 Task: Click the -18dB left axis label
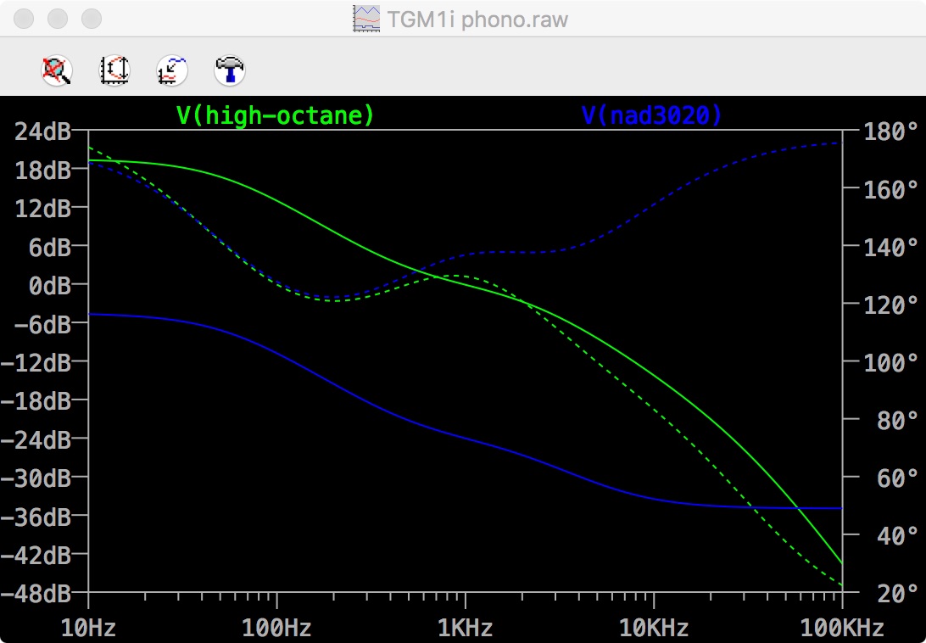pos(36,400)
